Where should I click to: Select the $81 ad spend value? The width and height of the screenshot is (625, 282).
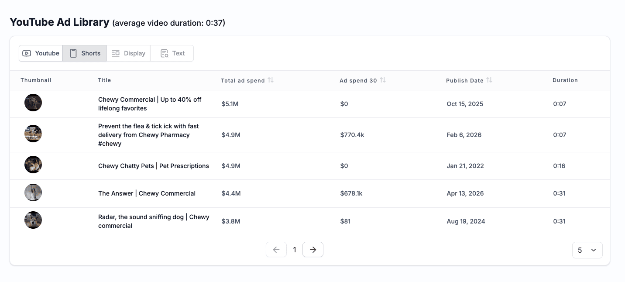345,221
